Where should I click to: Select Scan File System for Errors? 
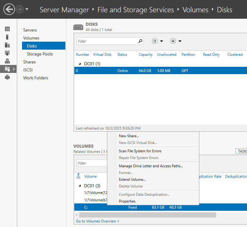(140, 151)
